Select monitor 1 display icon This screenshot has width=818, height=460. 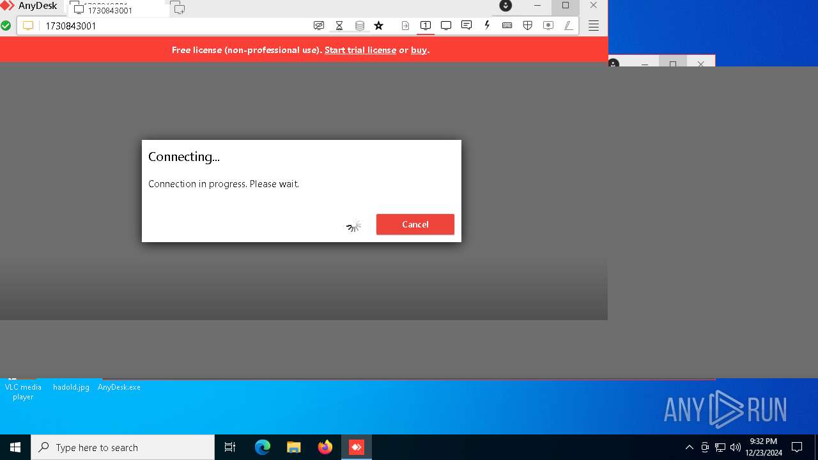(x=425, y=26)
